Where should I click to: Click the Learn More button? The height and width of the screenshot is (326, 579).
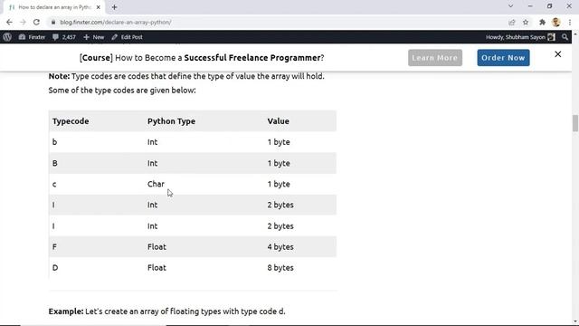435,58
